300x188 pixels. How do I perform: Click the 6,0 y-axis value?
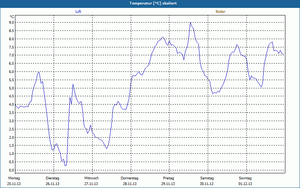(x=12, y=72)
